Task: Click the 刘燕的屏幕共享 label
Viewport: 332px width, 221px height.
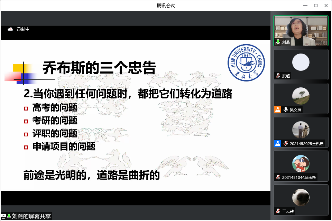Action: (31, 217)
